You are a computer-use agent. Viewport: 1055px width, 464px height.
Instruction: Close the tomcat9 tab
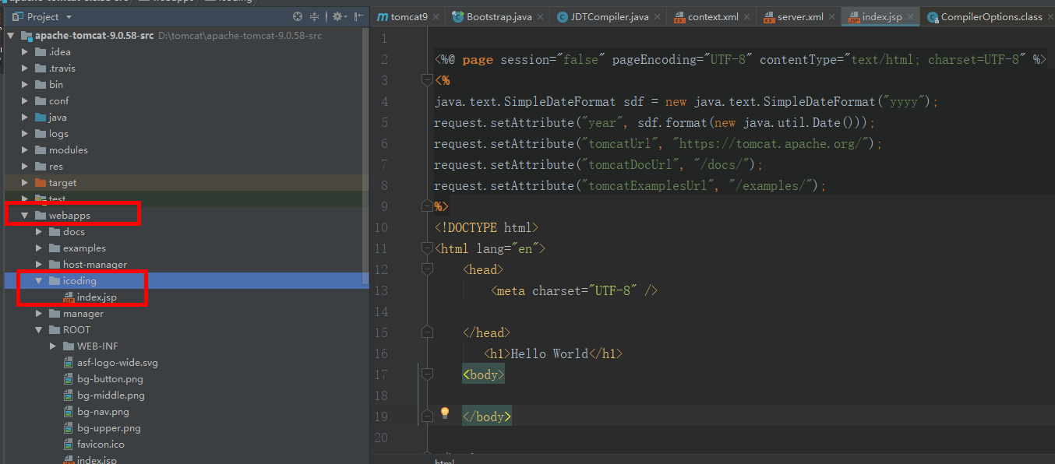pos(435,16)
